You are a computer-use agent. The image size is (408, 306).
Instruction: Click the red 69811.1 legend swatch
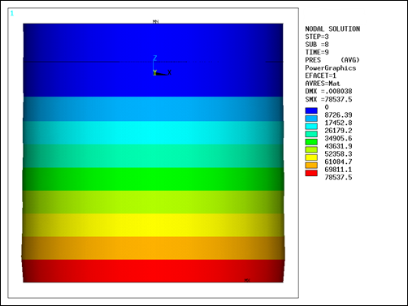(311, 173)
